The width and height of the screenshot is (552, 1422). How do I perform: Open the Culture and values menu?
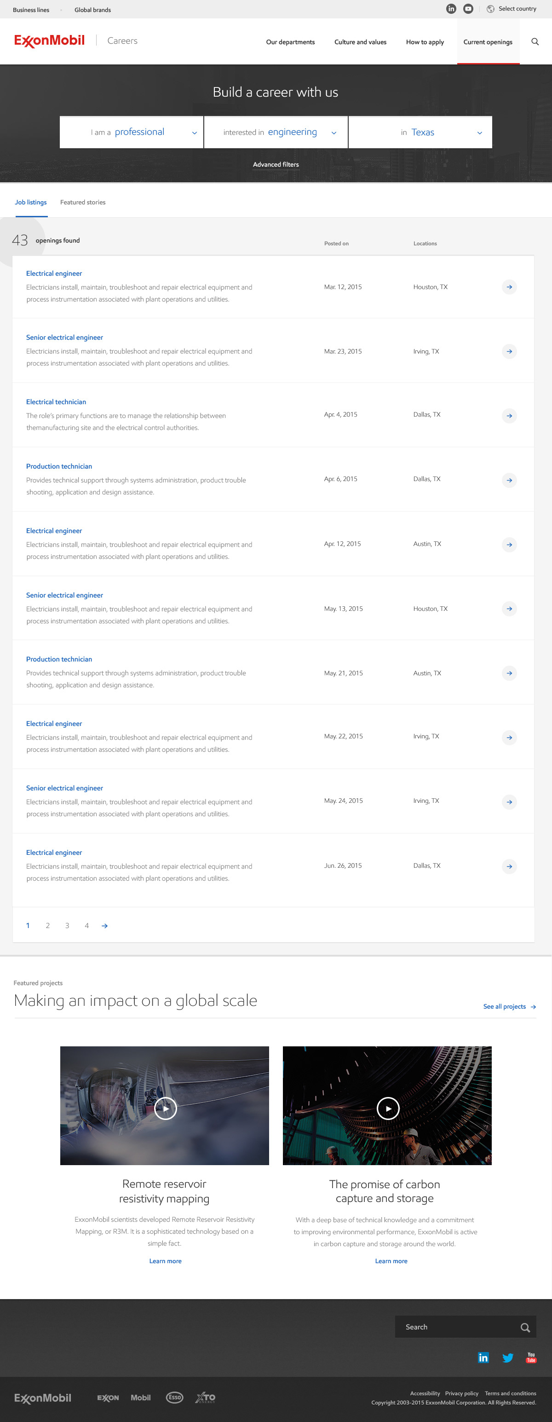pyautogui.click(x=360, y=42)
